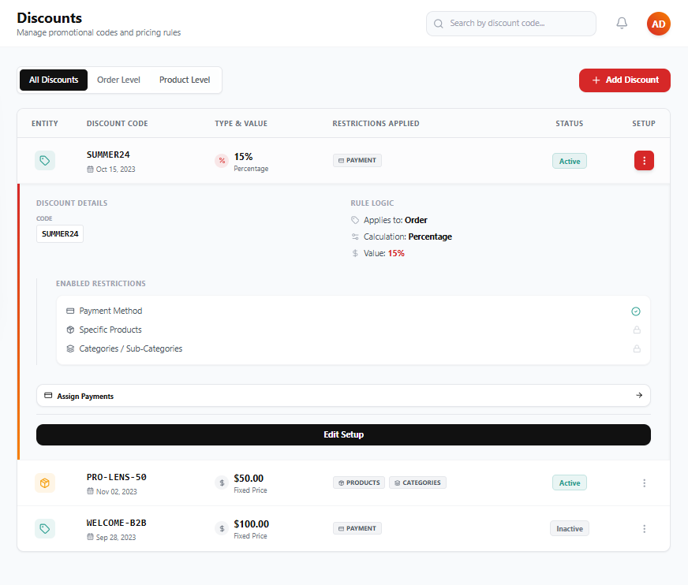The height and width of the screenshot is (585, 688).
Task: Focus the Search by discount code field
Action: [511, 23]
